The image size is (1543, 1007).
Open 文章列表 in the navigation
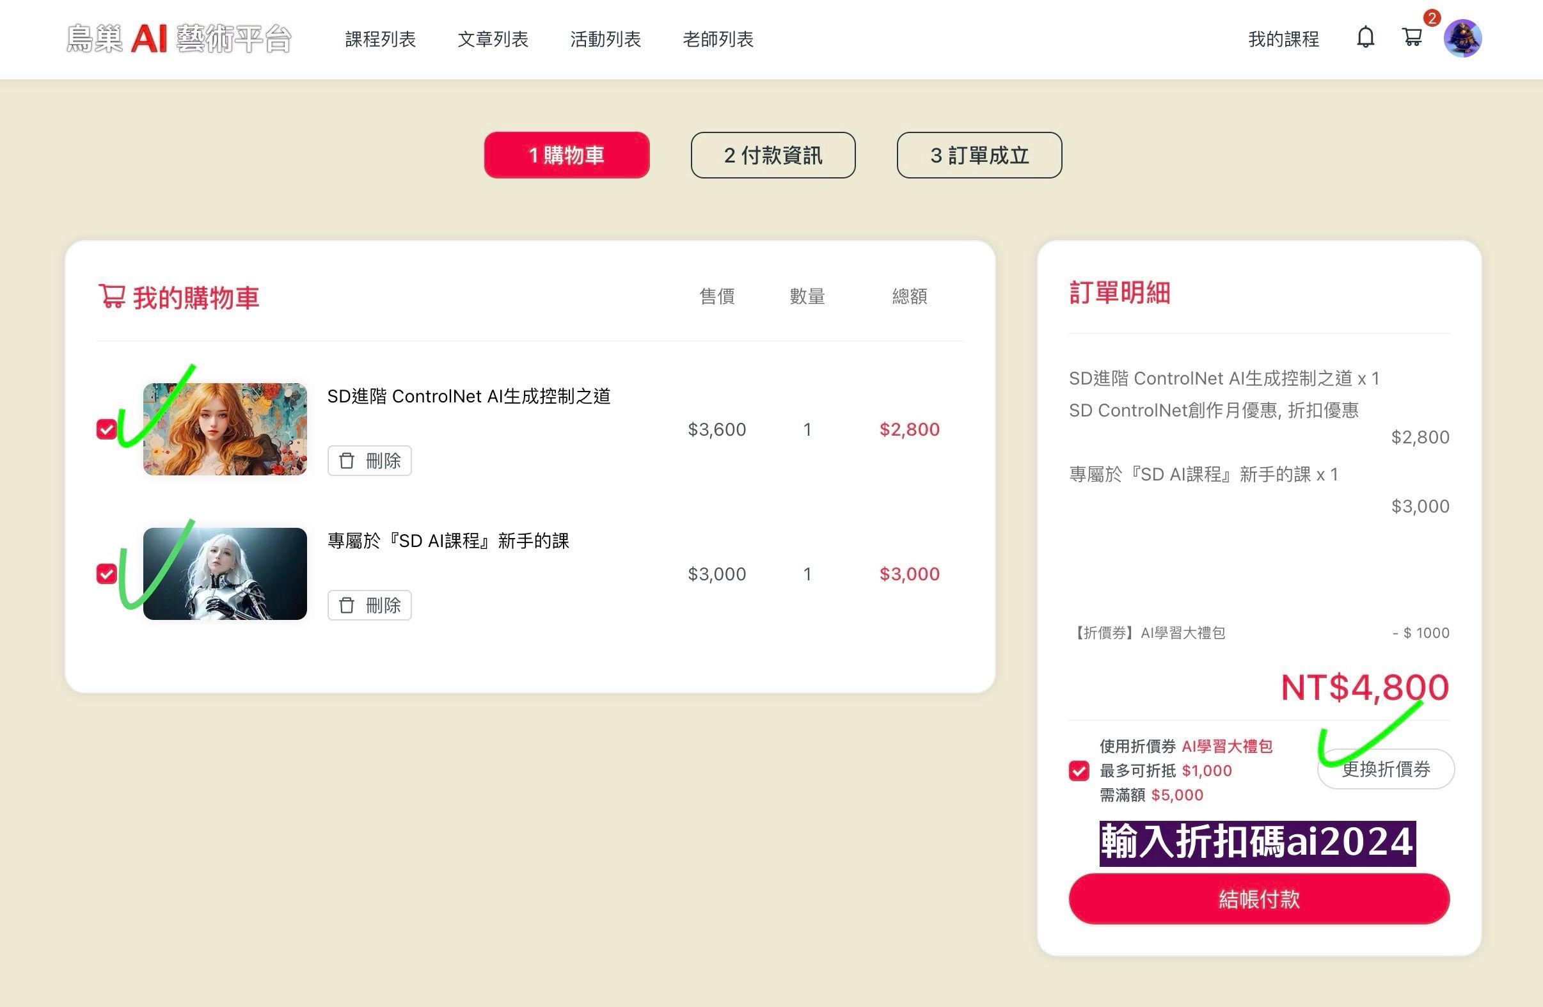click(493, 40)
